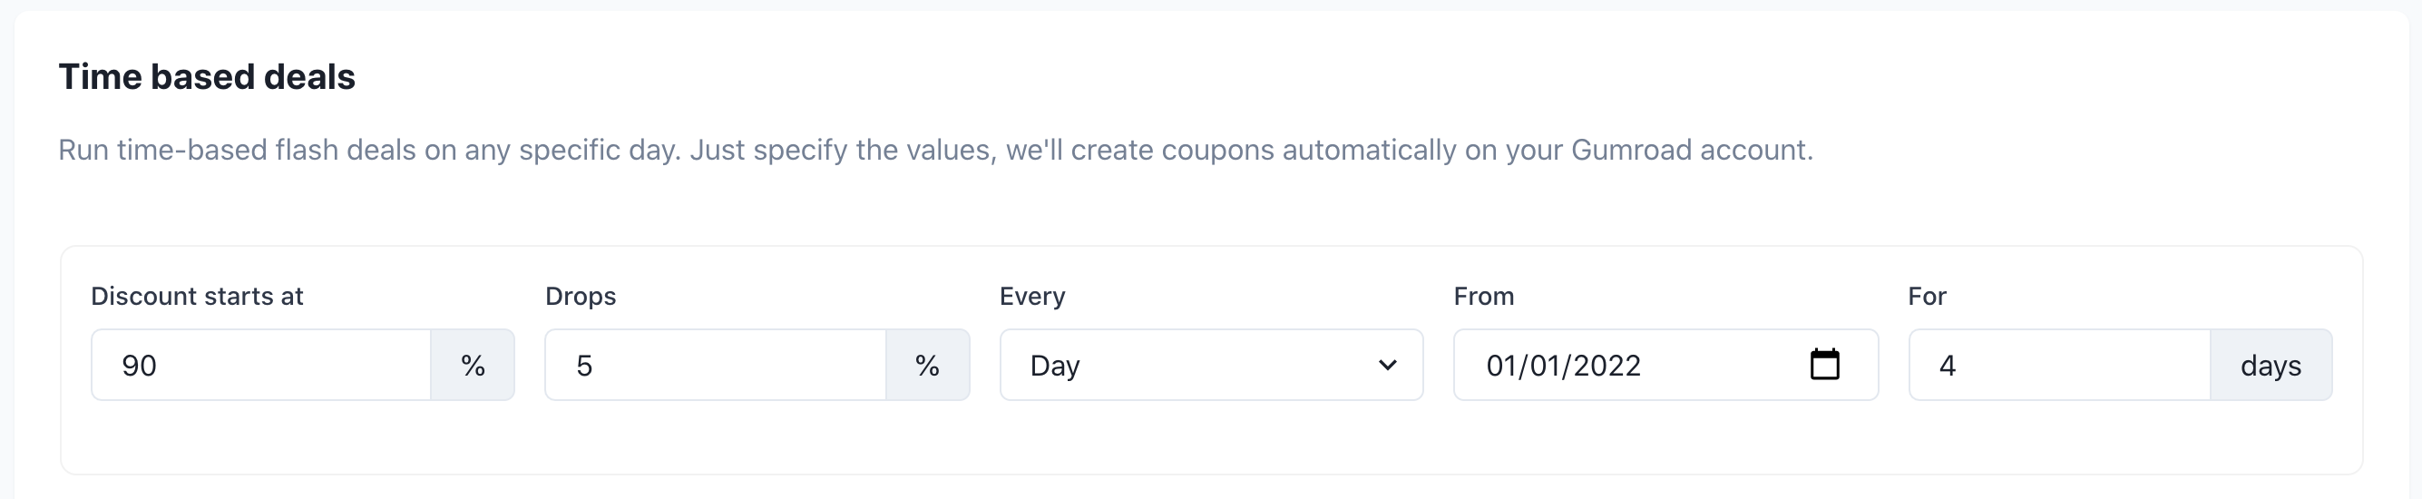Click the percent suffix beside Discount starts at
The image size is (2422, 499).
click(x=473, y=365)
